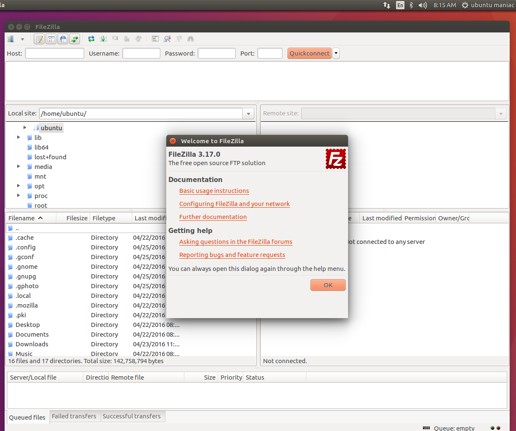Screen dimensions: 516x431
Task: Open Asking questions in FileZilla forums link
Action: (x=236, y=242)
